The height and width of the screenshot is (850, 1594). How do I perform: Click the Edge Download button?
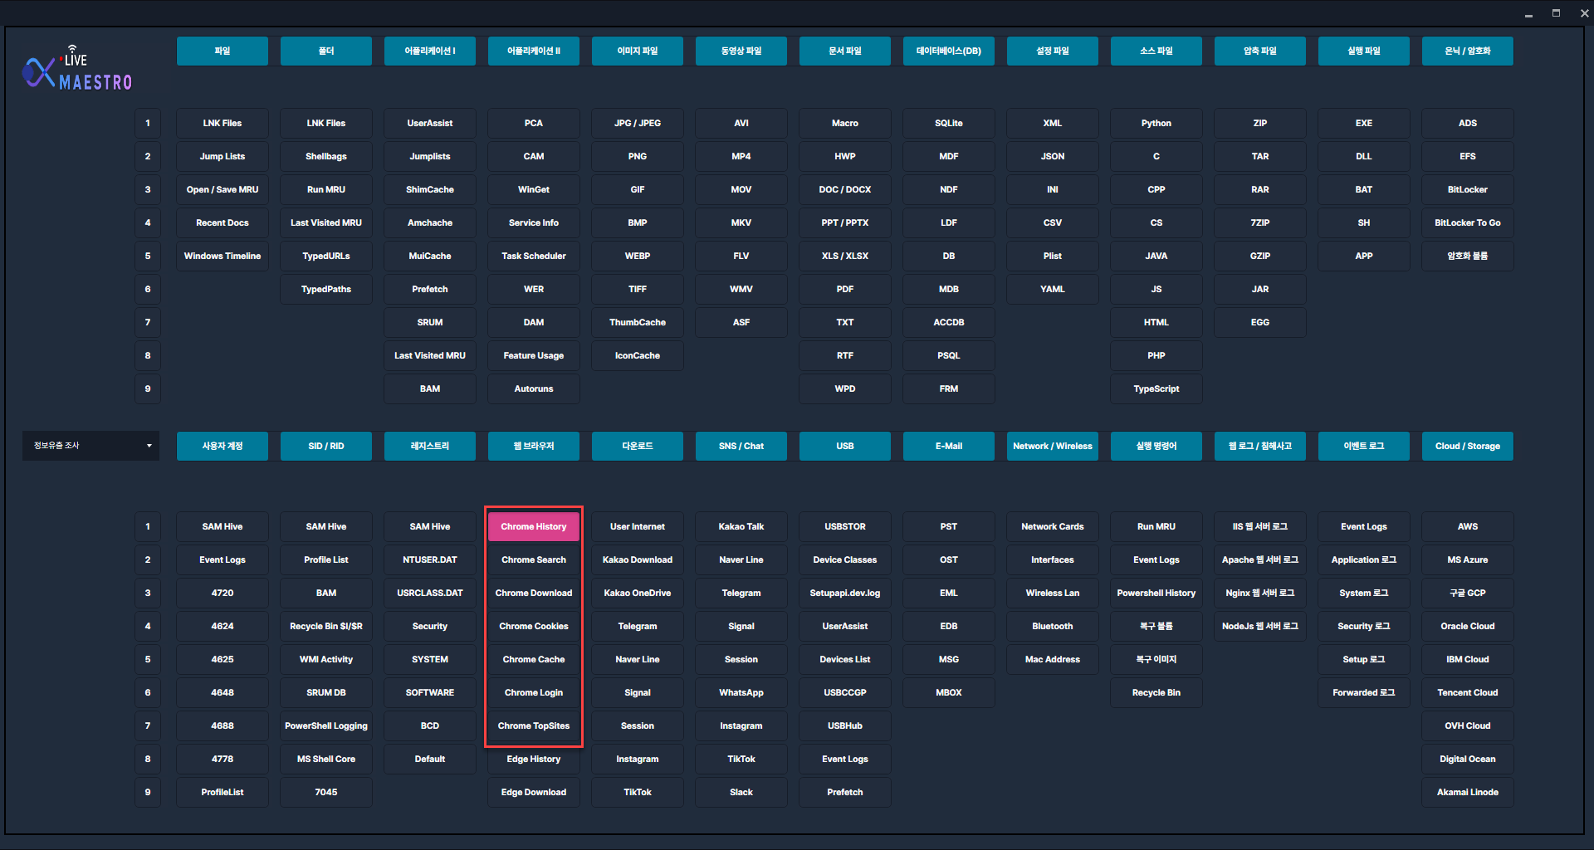pos(533,792)
